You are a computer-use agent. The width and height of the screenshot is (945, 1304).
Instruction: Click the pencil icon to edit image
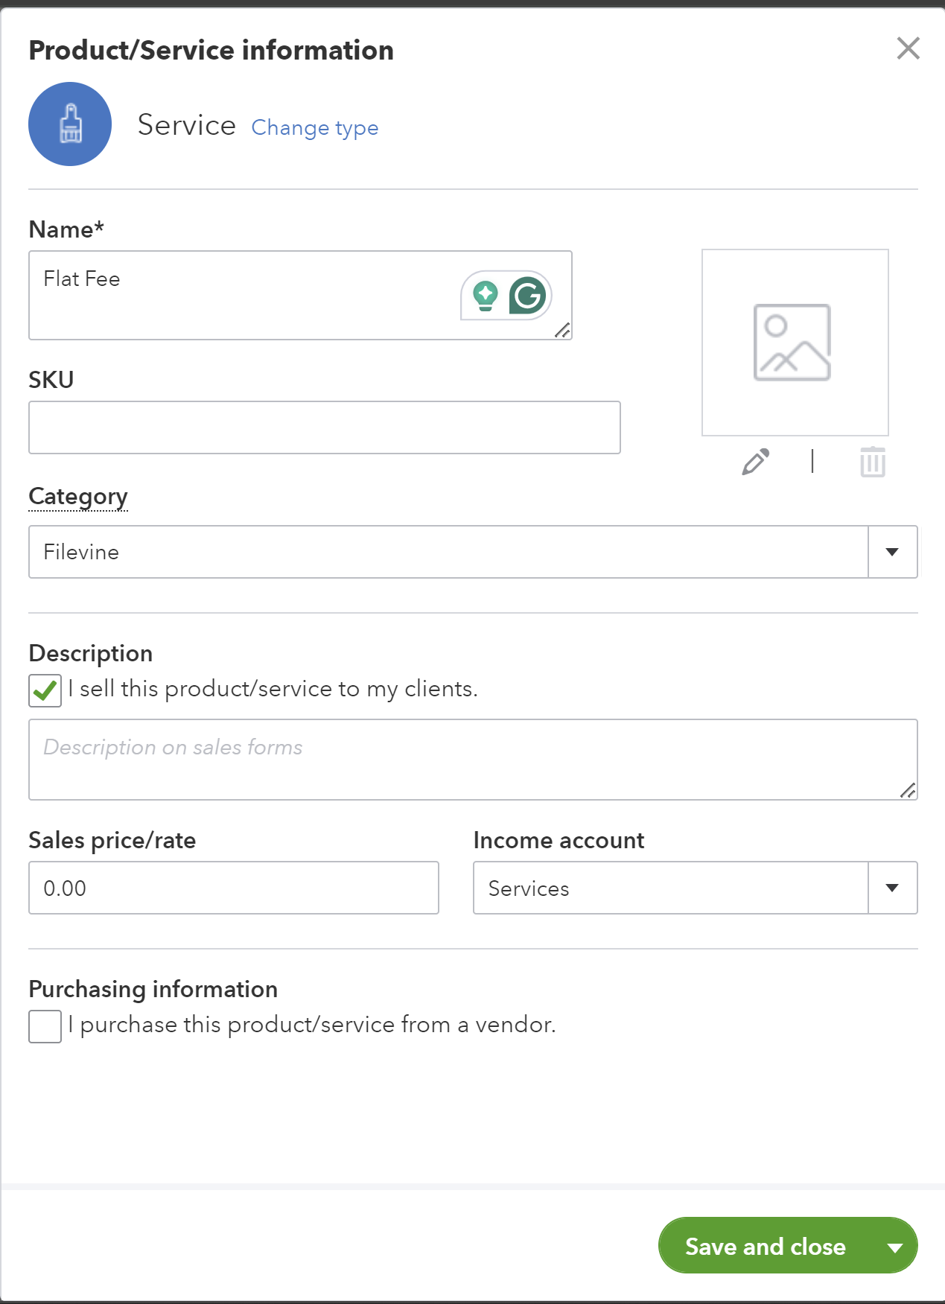(x=755, y=462)
